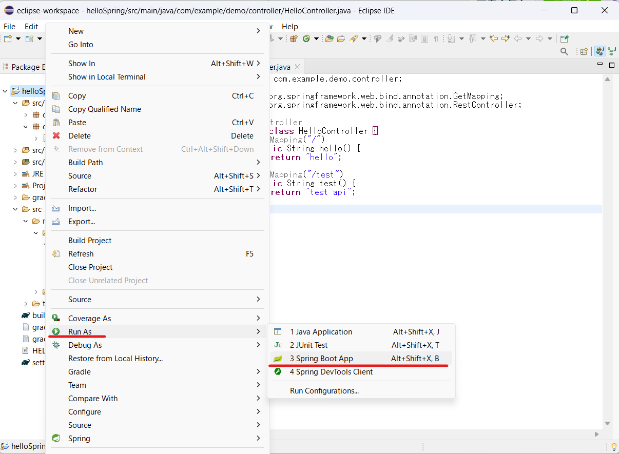The height and width of the screenshot is (454, 619).
Task: Click the lightbulb icon in the status bar
Action: [x=614, y=447]
